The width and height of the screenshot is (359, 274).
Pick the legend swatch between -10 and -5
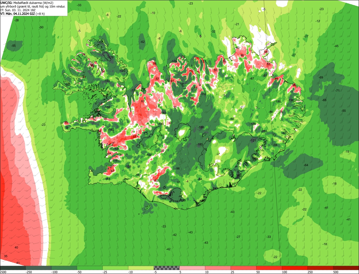tap(141, 268)
